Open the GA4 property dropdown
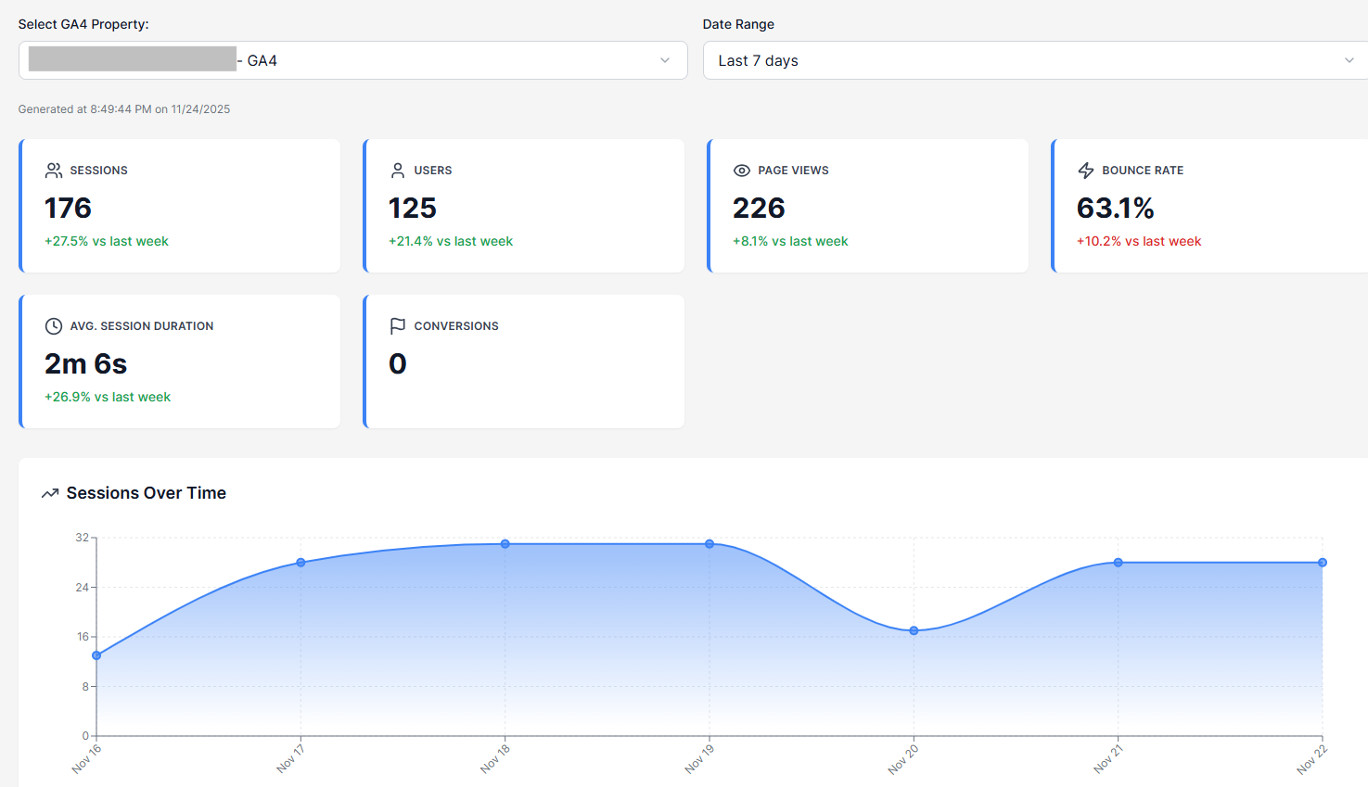Viewport: 1368px width, 787px height. [x=352, y=60]
